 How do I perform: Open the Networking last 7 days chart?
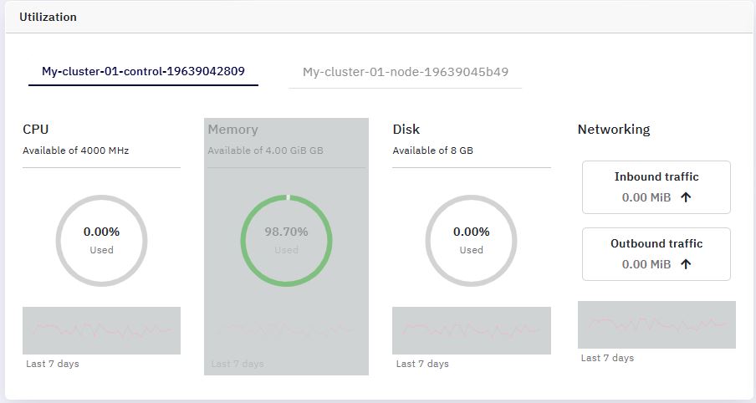point(656,325)
